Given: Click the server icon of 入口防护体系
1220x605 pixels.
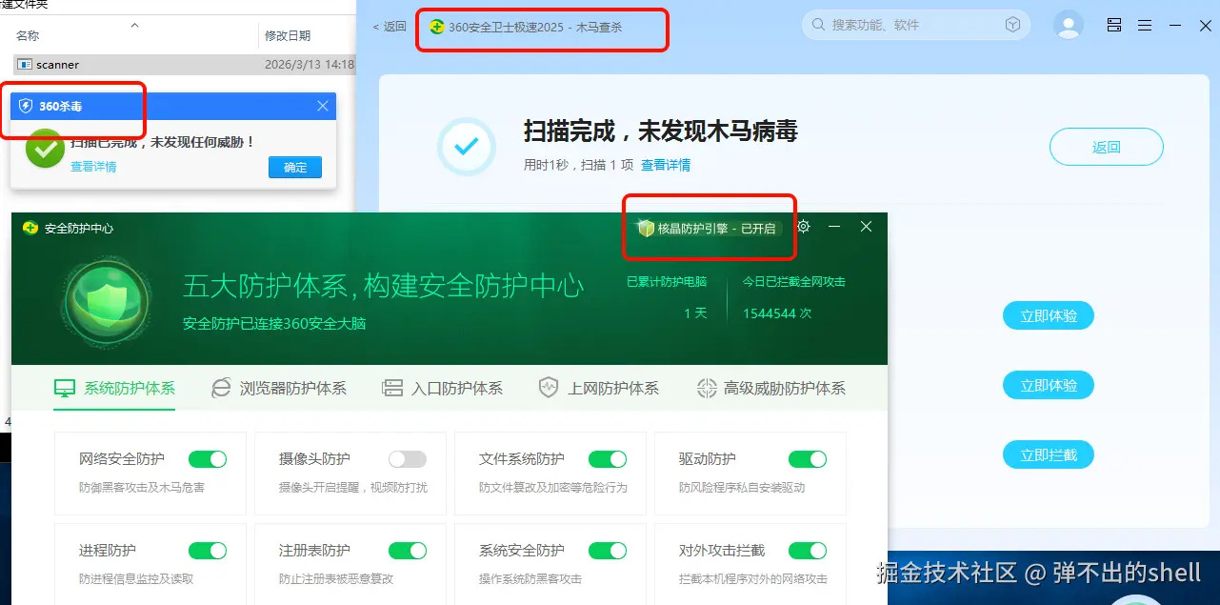Looking at the screenshot, I should coord(392,388).
